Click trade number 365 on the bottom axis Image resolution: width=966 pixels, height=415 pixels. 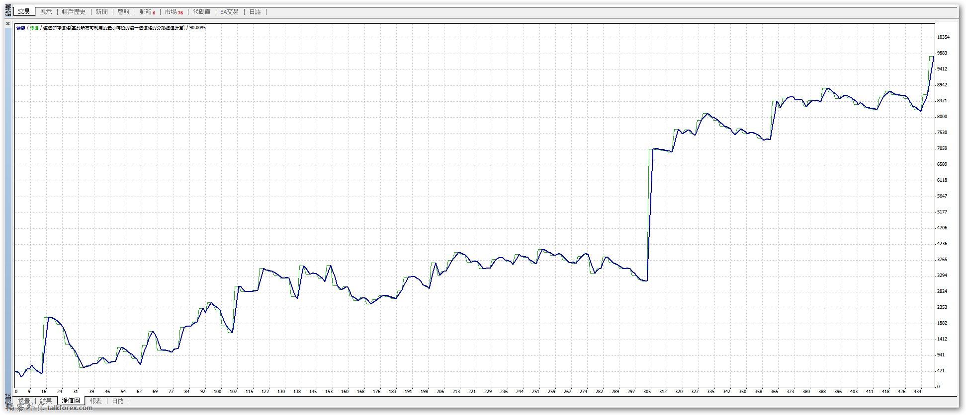[774, 392]
